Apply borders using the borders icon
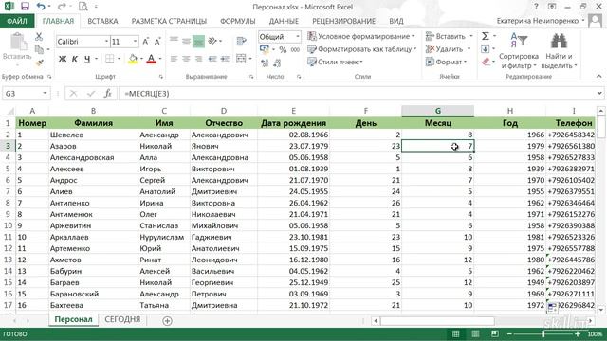 click(x=110, y=59)
